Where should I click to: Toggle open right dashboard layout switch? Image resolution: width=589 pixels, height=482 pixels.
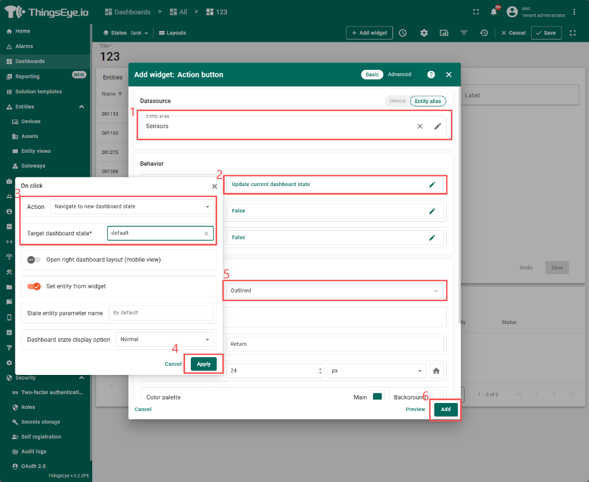34,259
